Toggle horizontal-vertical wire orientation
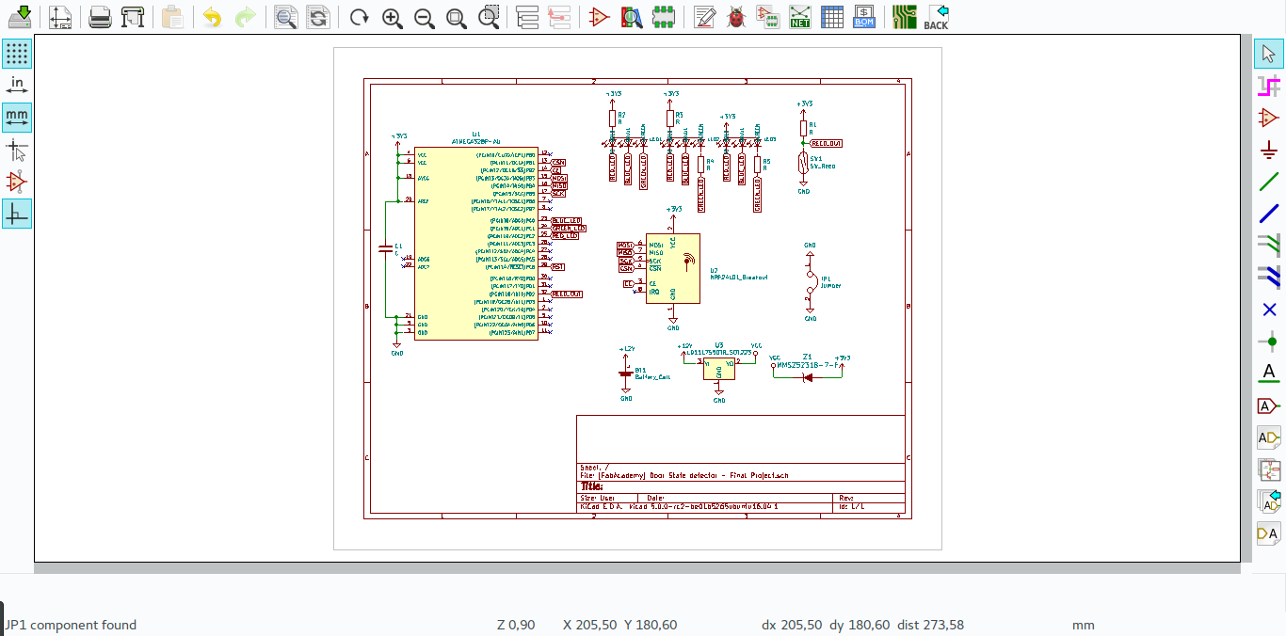1286x636 pixels. [x=16, y=214]
